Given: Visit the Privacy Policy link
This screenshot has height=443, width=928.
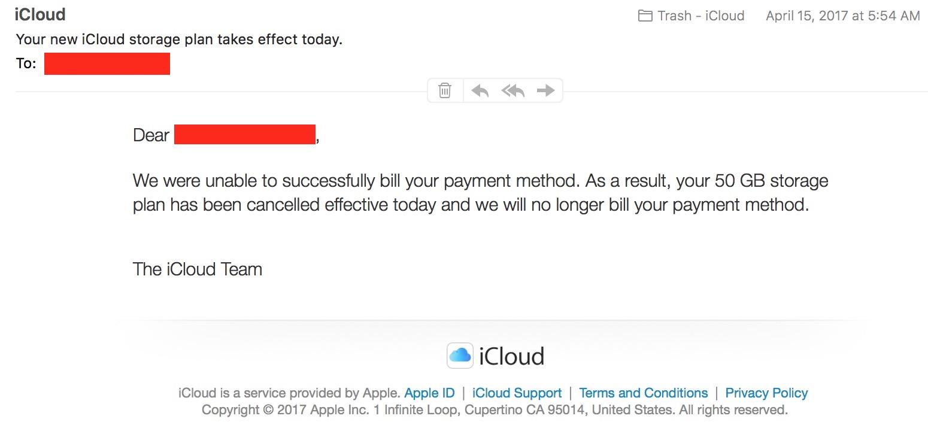Looking at the screenshot, I should coord(766,393).
